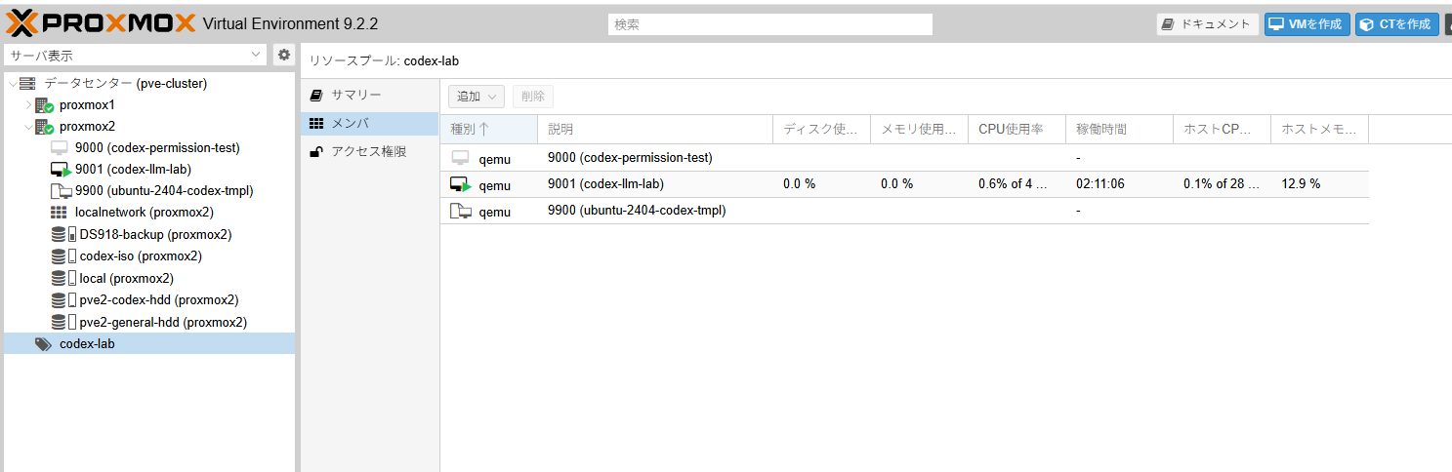The image size is (1452, 472).
Task: Select DS918-backup (proxmox2) tree item
Action: pos(155,235)
